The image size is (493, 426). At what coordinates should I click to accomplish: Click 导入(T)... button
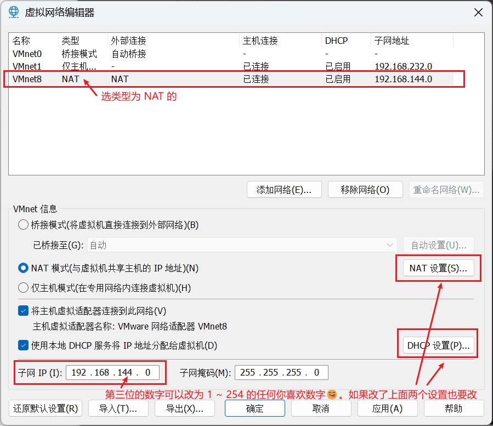118,408
